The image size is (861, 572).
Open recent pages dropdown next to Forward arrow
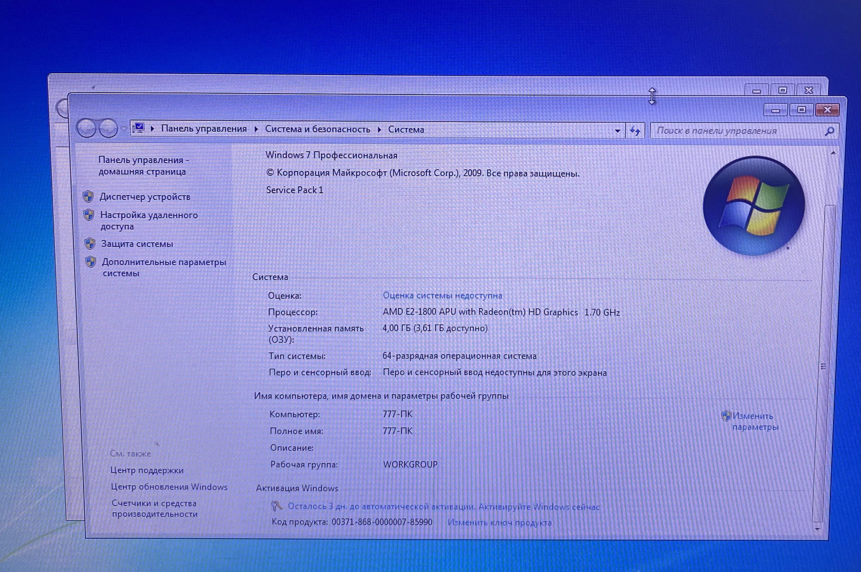tap(124, 129)
